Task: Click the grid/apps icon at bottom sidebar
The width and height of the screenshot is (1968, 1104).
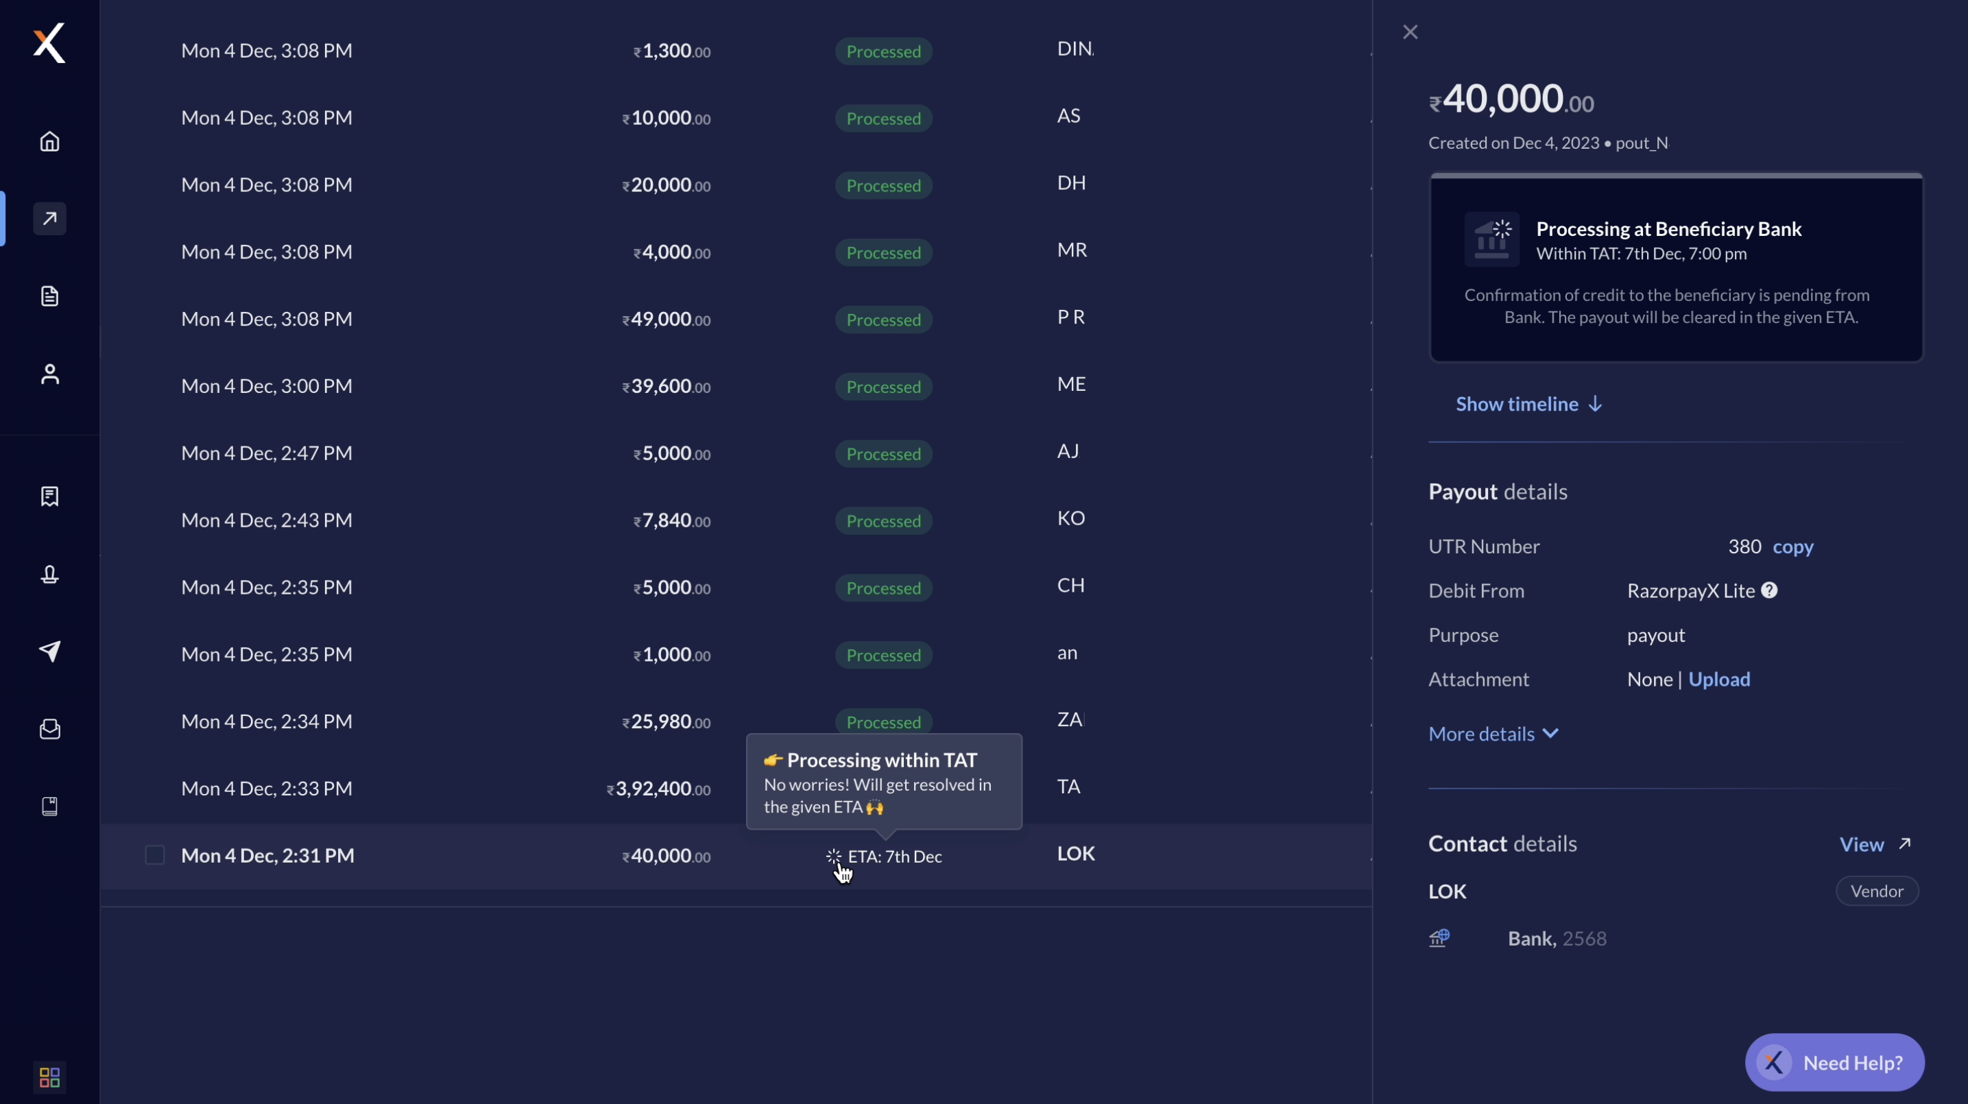Action: pyautogui.click(x=49, y=1077)
